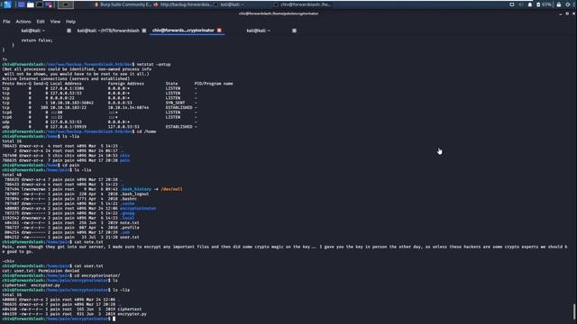
Task: Select the chiv@forwards...crypterinator tab
Action: coord(183,31)
